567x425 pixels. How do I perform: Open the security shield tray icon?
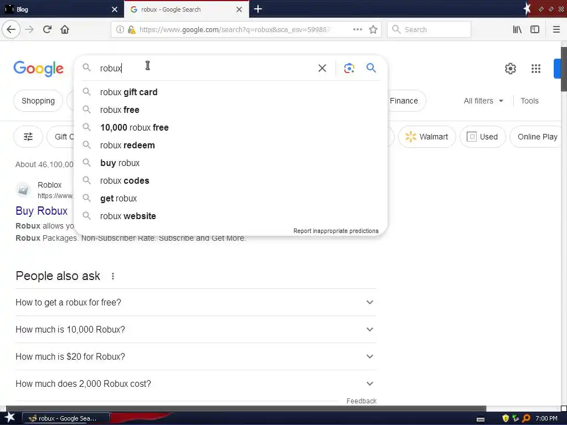[x=506, y=418]
